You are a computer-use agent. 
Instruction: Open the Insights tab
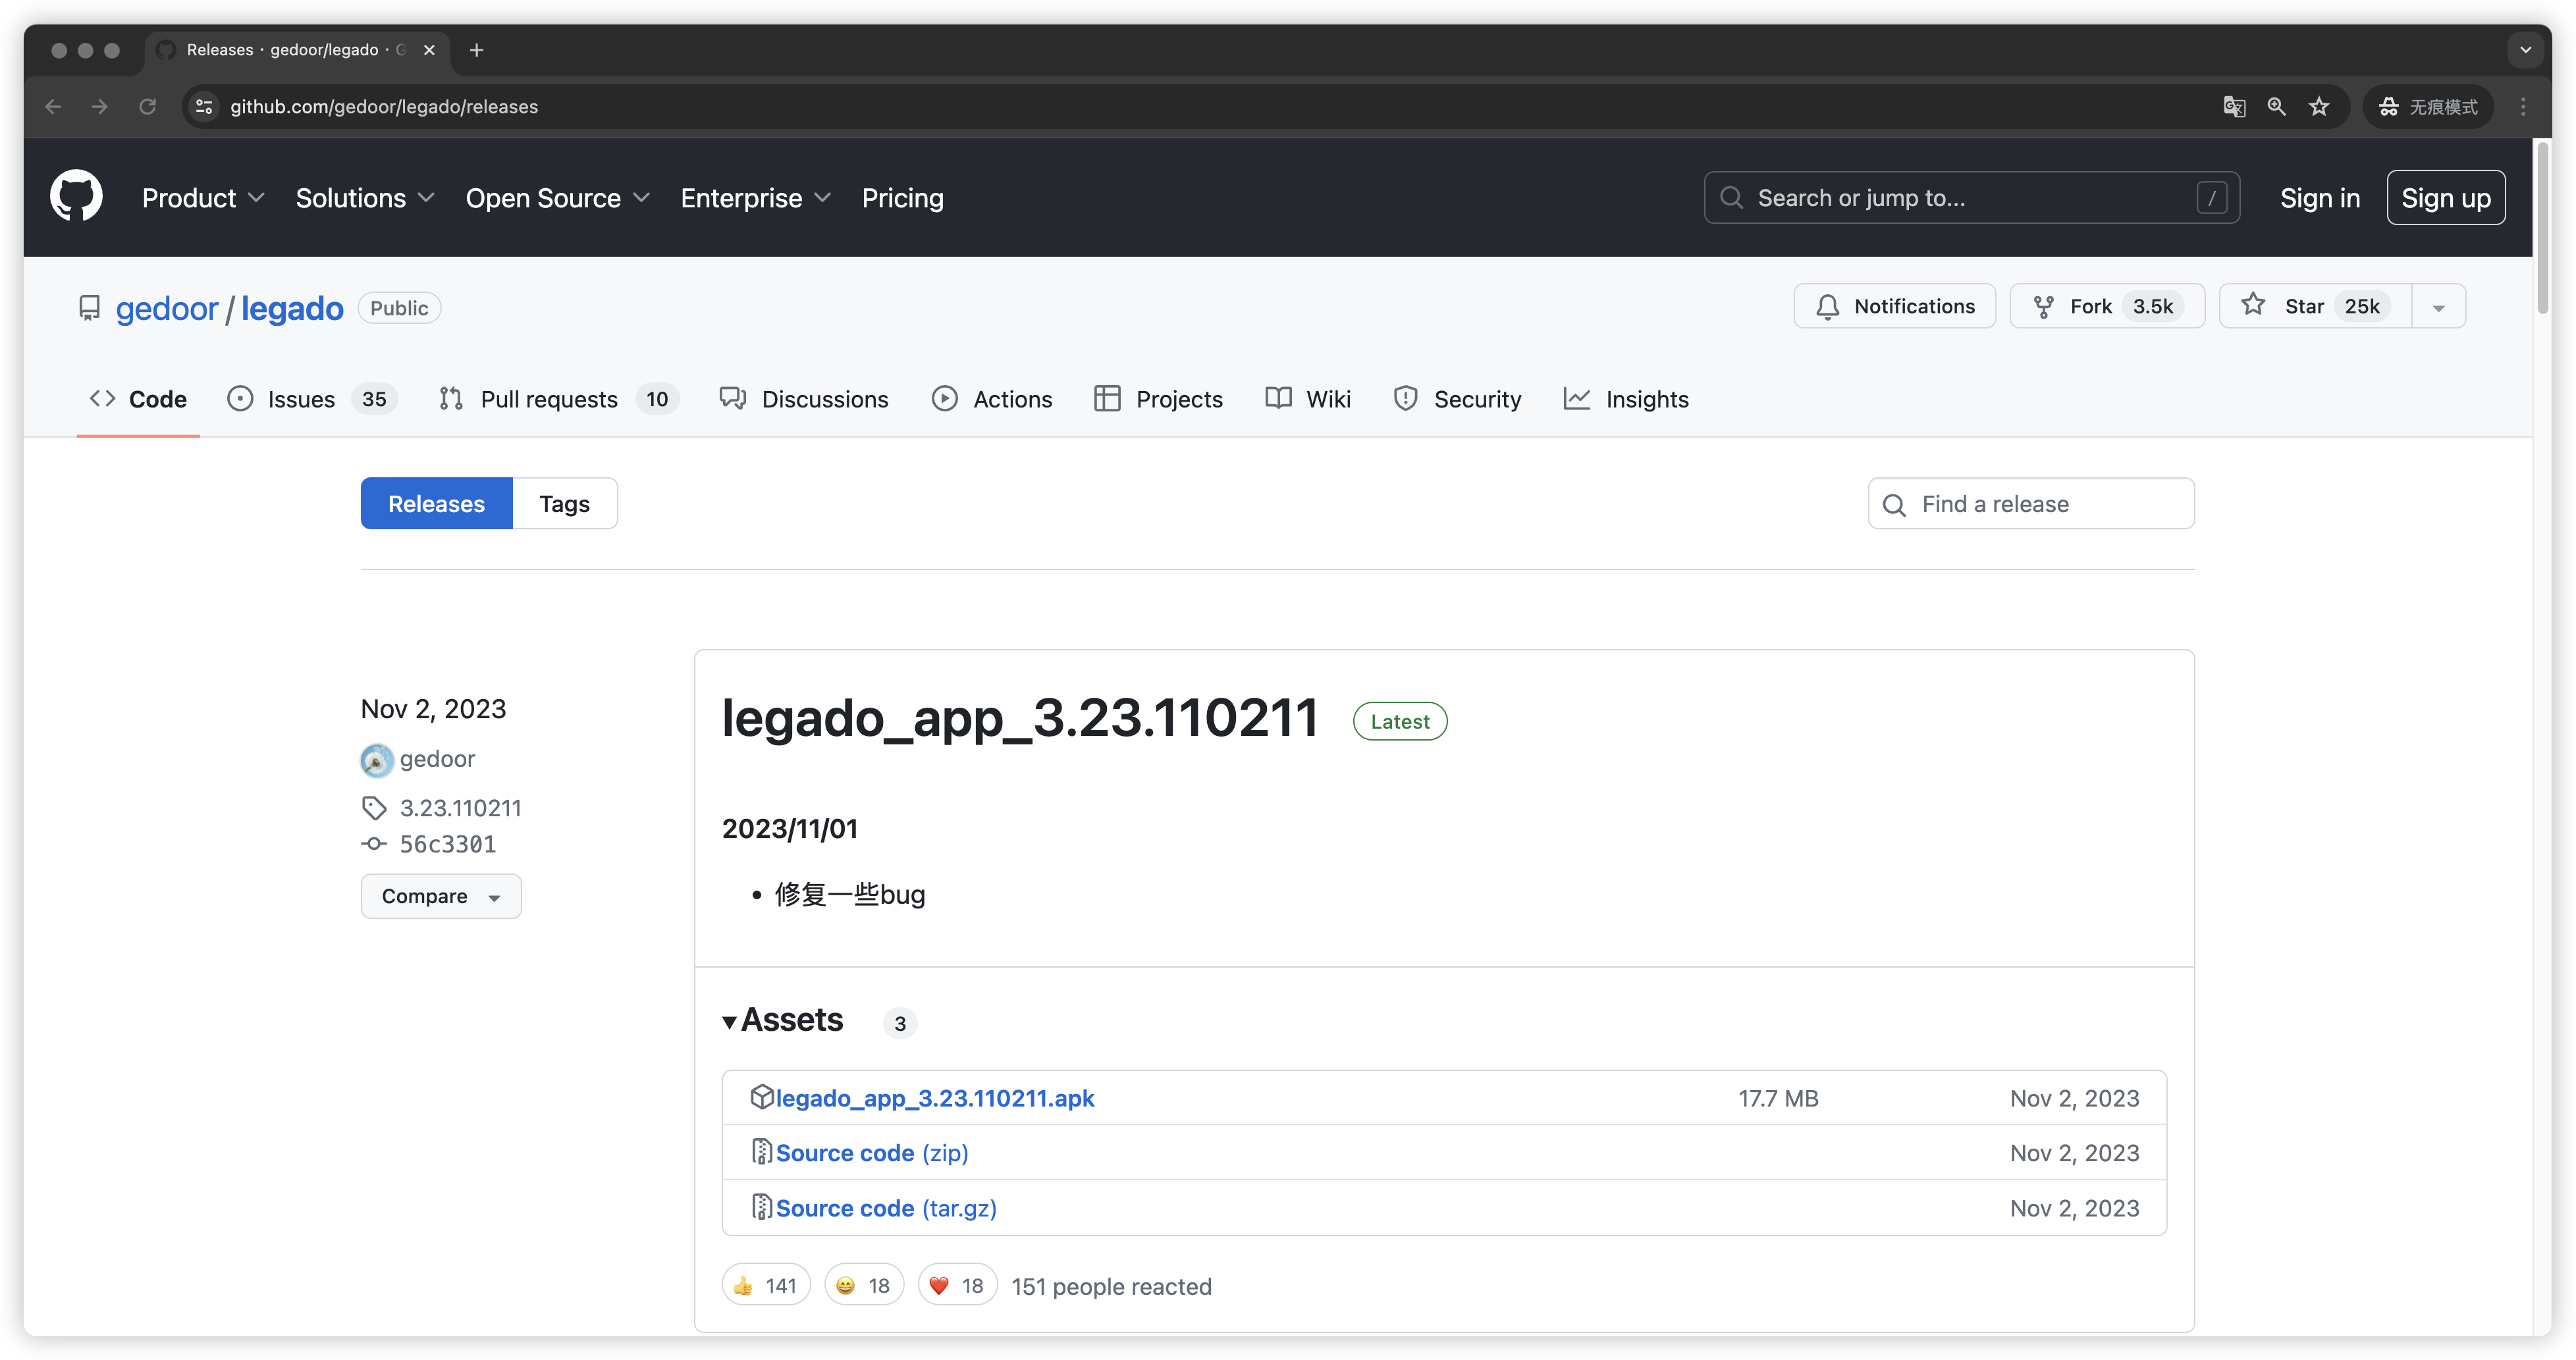tap(1626, 399)
